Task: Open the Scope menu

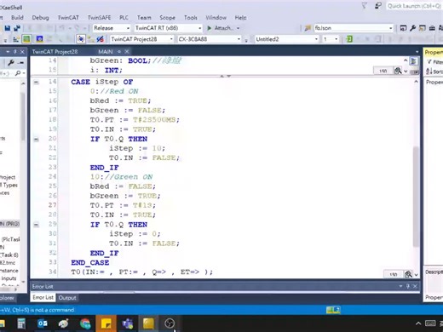Action: [167, 18]
